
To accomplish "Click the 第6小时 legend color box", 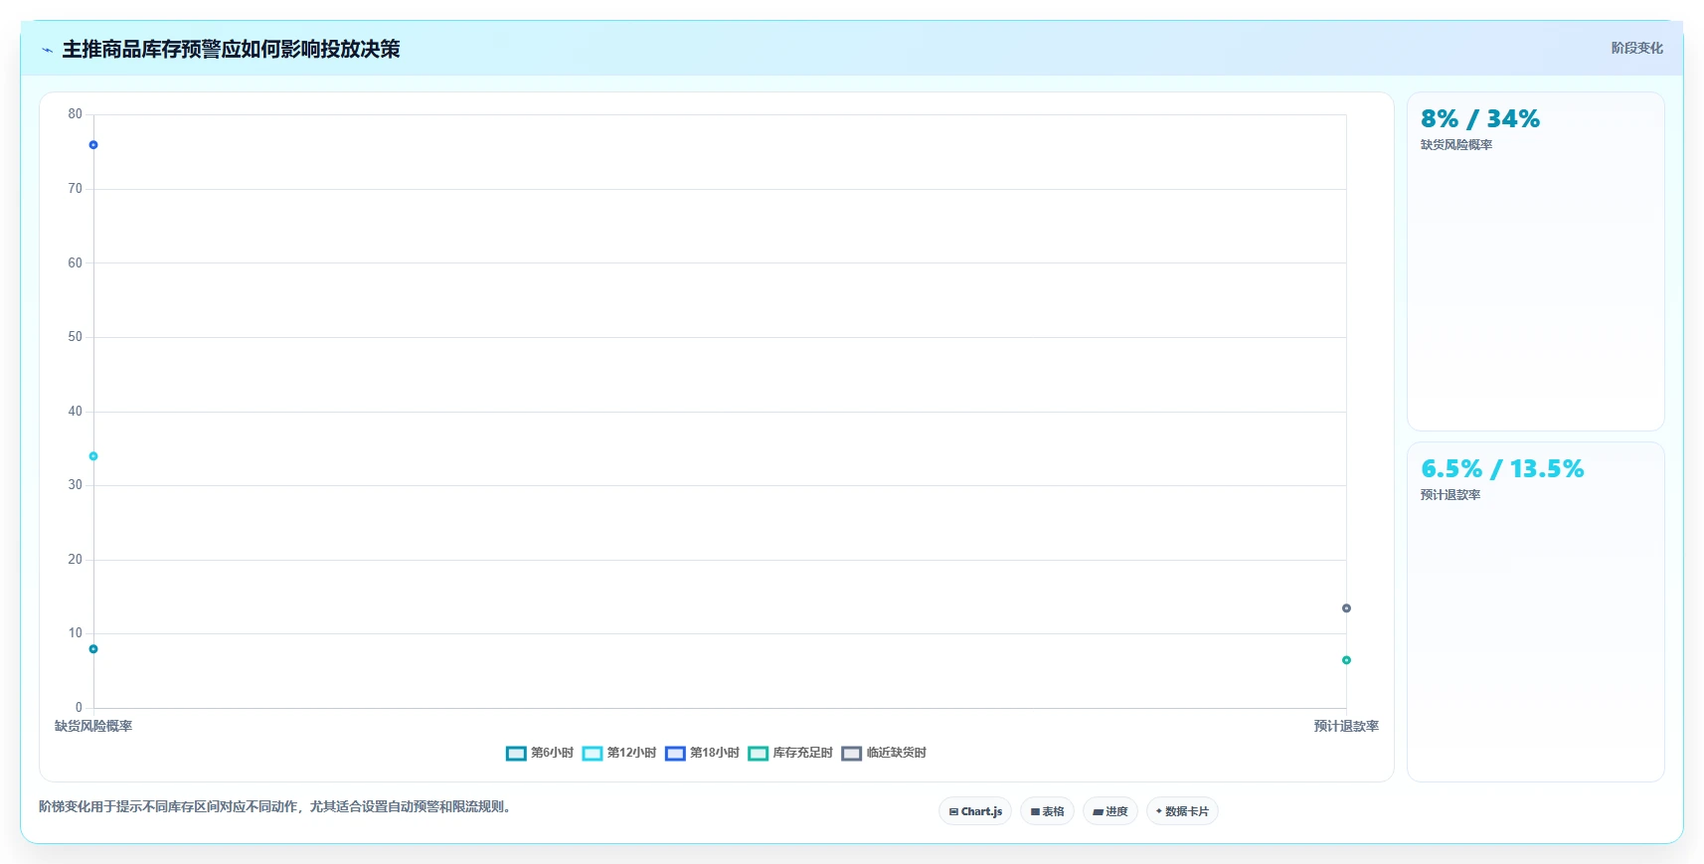I will click(516, 753).
